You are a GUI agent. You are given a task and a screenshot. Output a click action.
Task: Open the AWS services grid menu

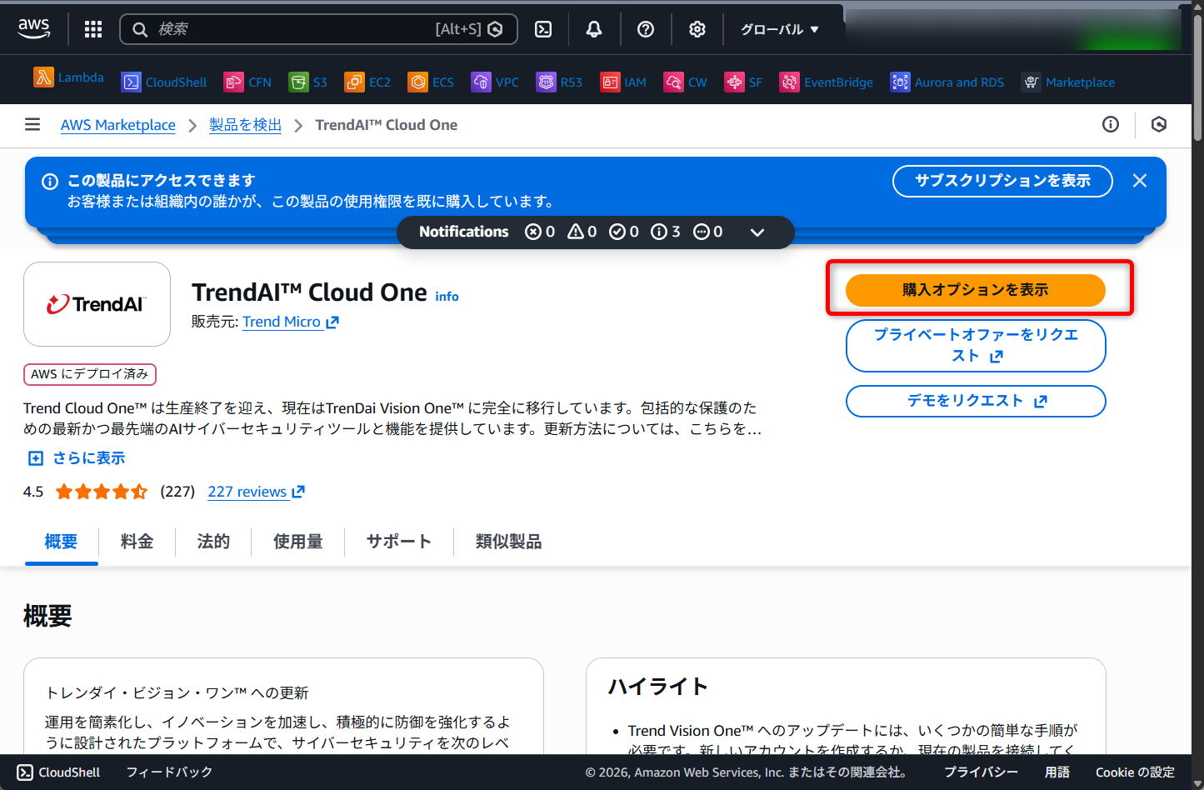[x=93, y=29]
